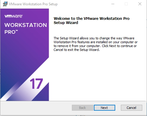Click the bold Welcome heading text
The image size is (147, 116).
click(x=91, y=20)
